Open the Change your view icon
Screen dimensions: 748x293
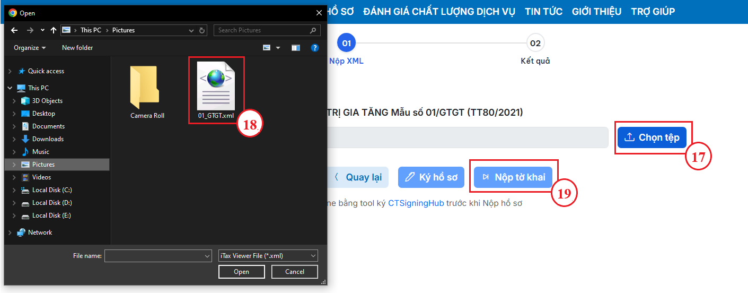[268, 48]
